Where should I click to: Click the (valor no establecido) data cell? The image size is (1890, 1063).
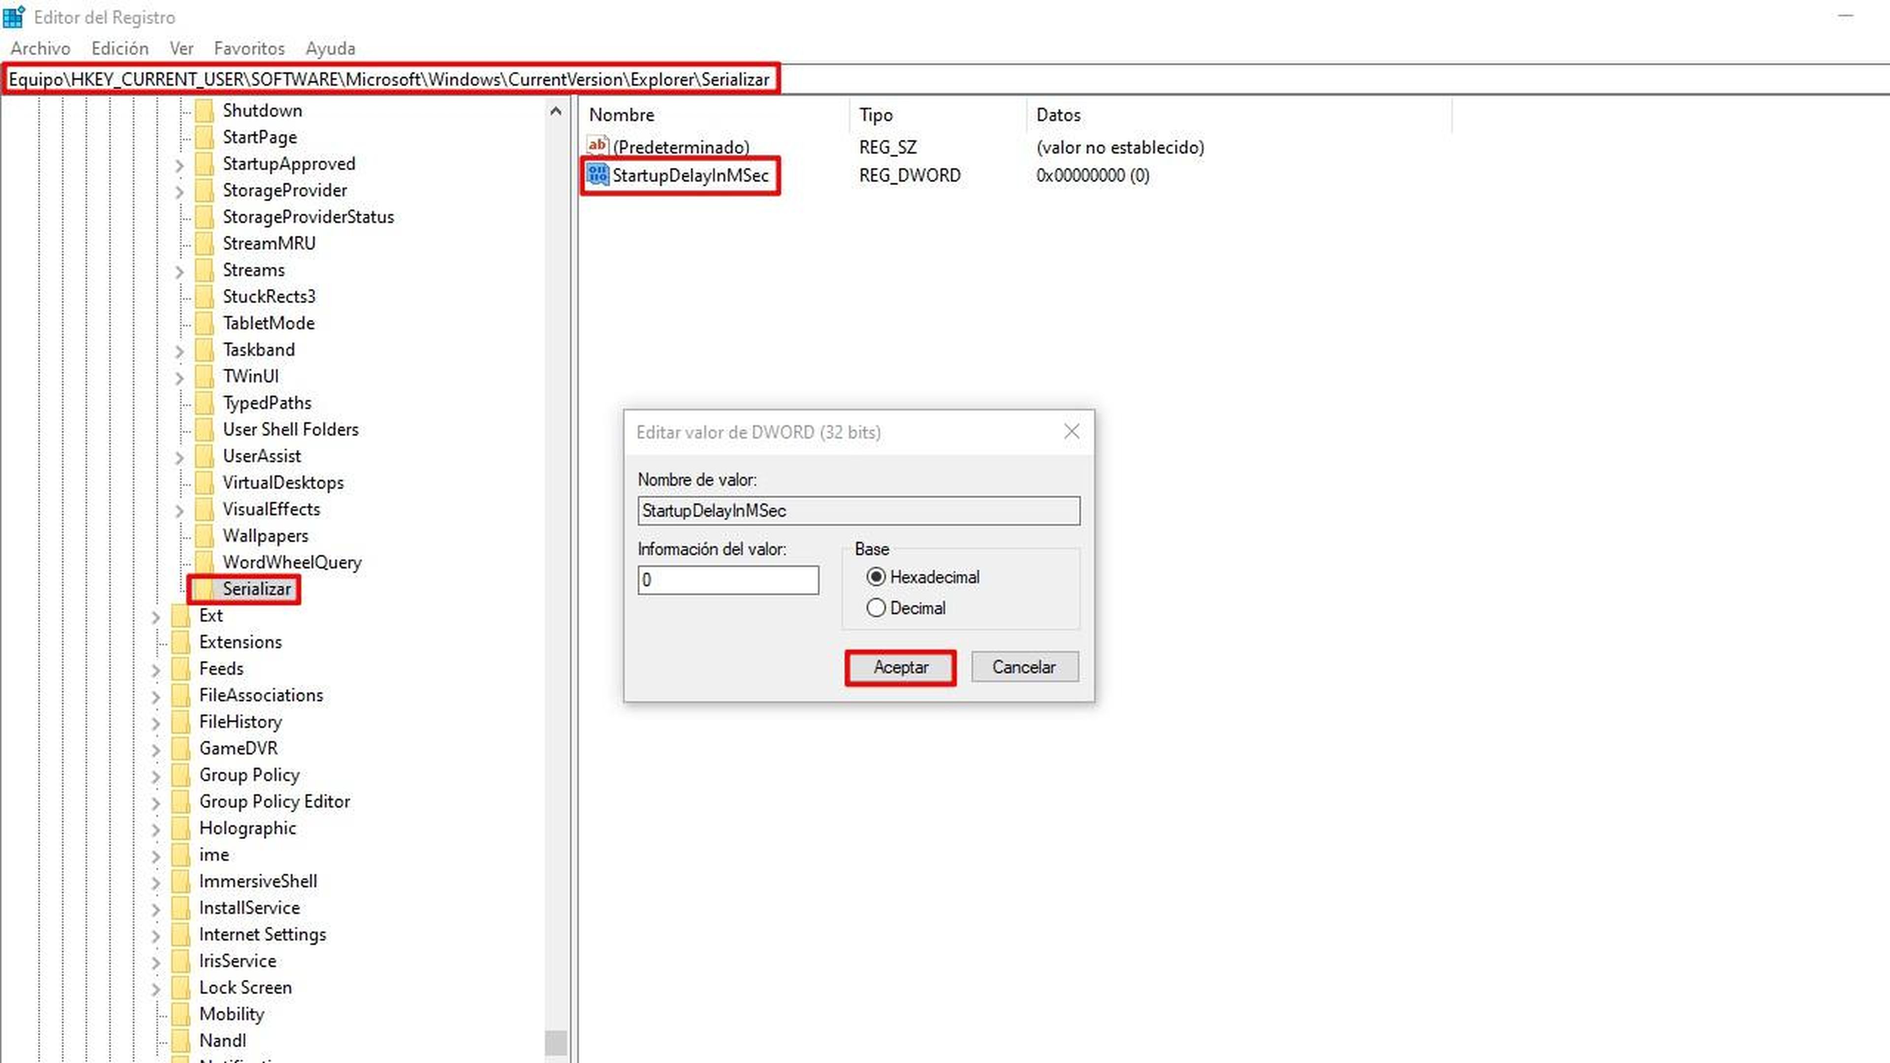(x=1120, y=148)
